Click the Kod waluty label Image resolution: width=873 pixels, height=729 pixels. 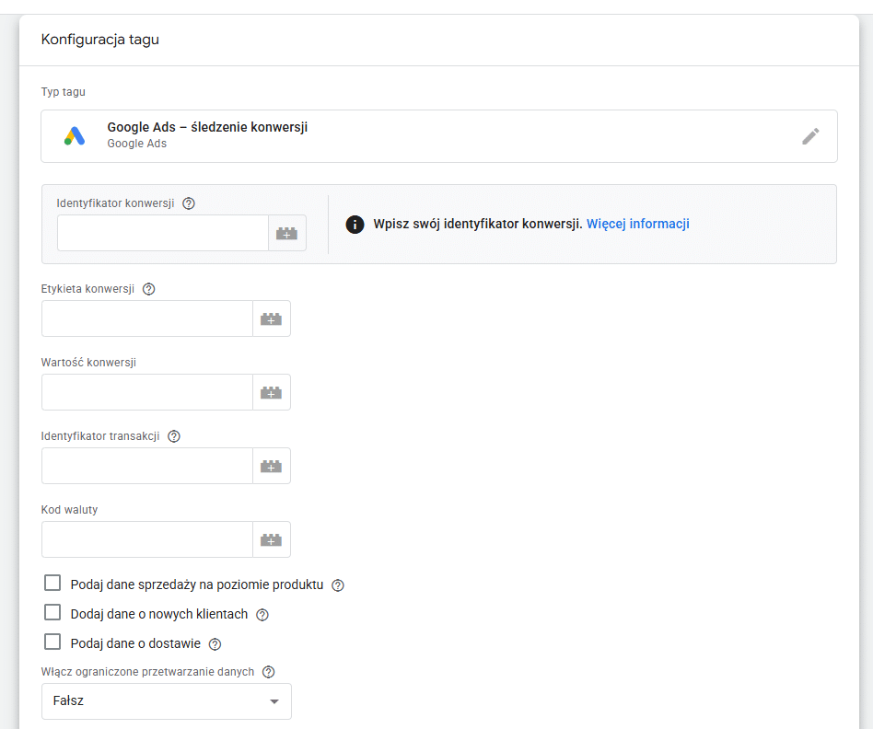click(70, 510)
